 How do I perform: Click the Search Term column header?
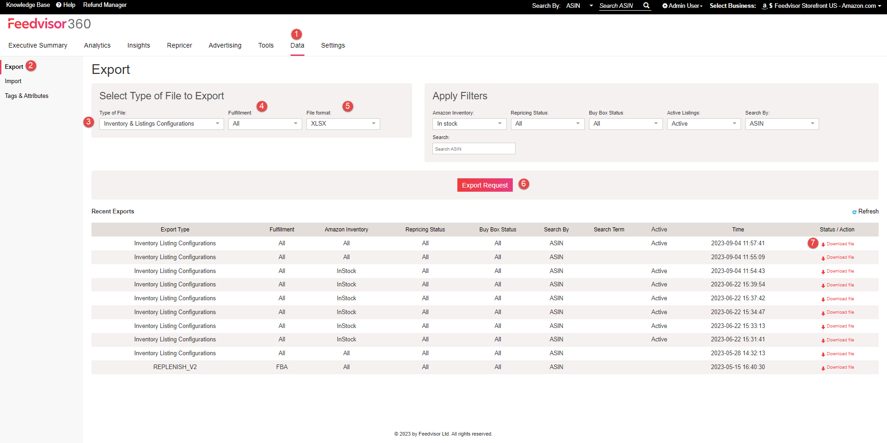tap(609, 230)
